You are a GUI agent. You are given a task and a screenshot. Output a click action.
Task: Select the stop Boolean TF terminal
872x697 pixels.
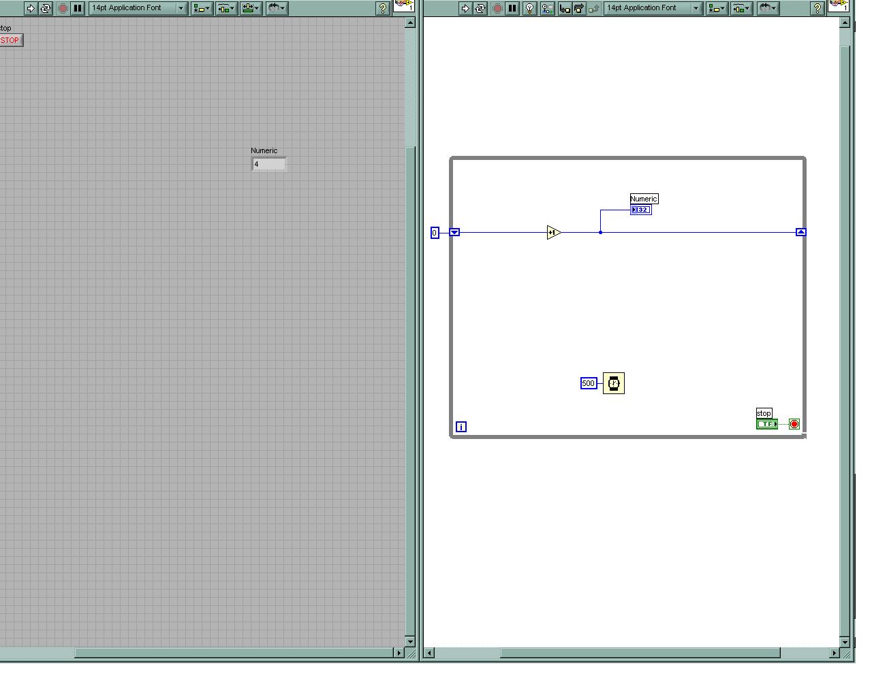click(767, 424)
